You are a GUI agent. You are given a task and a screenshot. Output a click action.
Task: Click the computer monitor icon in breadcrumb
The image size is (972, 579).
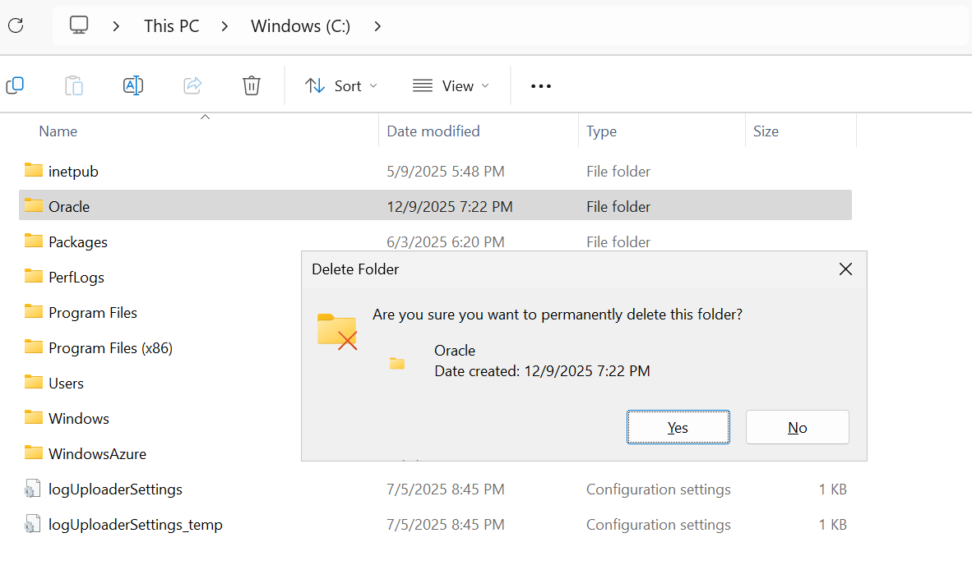click(79, 25)
